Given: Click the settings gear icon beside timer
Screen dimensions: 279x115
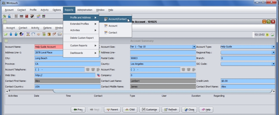Looking at the screenshot, I should (x=272, y=35).
